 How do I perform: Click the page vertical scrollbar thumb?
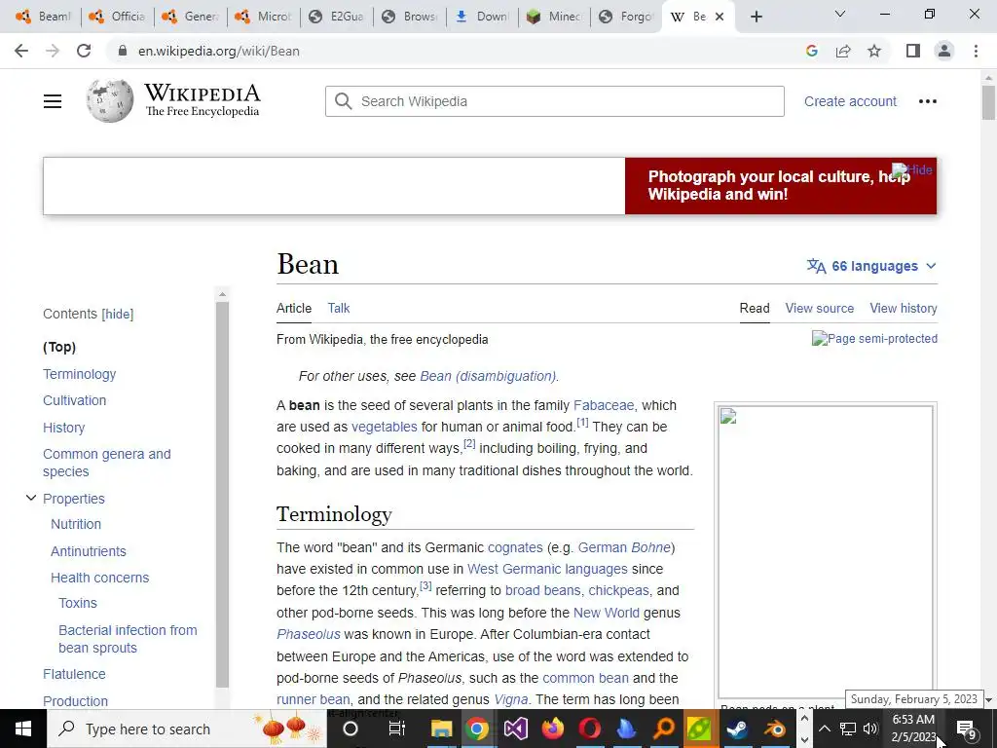point(988,102)
